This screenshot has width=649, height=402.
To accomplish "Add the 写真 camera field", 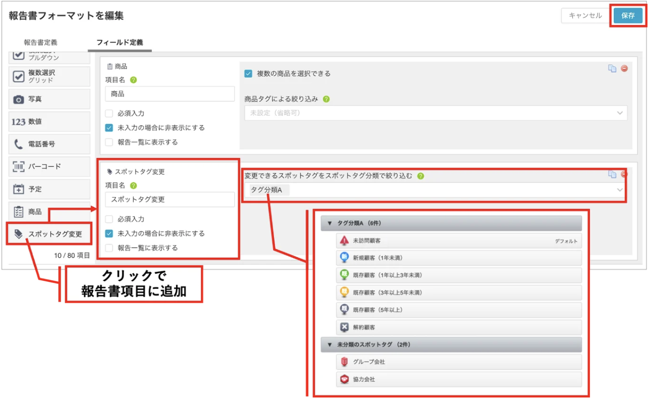I will pyautogui.click(x=50, y=99).
